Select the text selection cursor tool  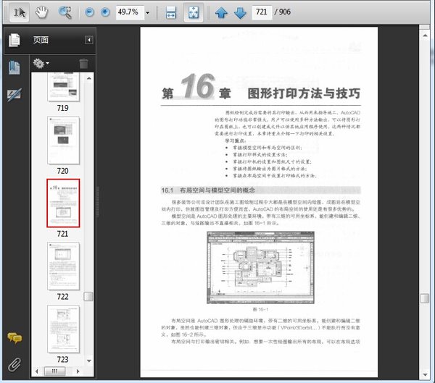pyautogui.click(x=19, y=13)
